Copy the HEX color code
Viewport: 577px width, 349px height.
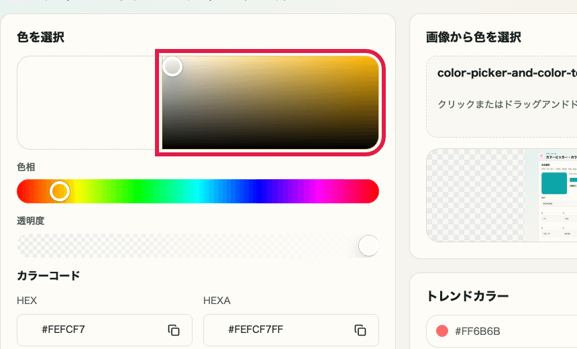[174, 330]
